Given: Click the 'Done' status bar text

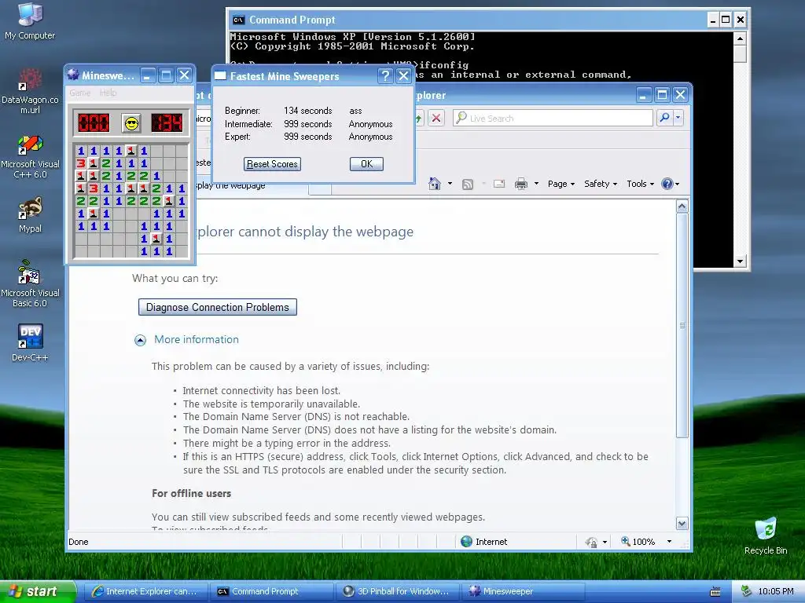Looking at the screenshot, I should pyautogui.click(x=79, y=542).
